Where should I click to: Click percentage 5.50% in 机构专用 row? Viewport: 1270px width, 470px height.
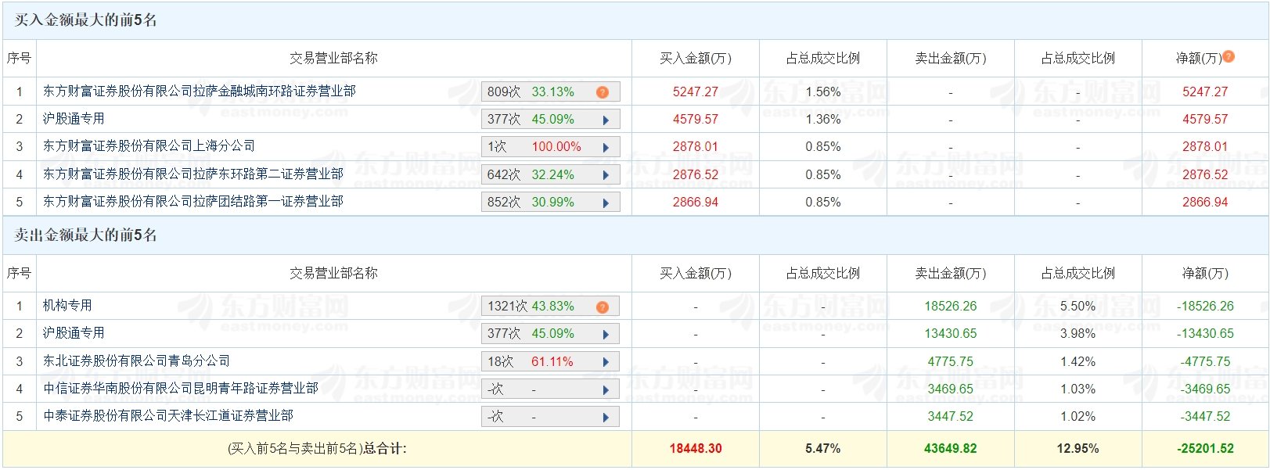(1078, 306)
